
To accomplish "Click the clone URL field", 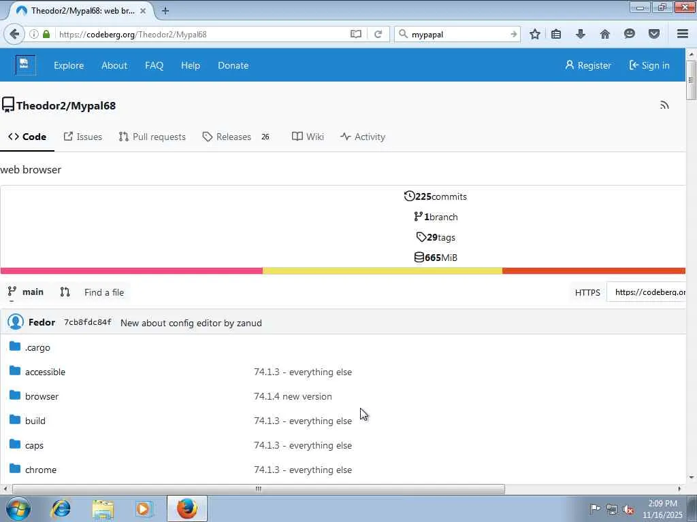I will [646, 292].
